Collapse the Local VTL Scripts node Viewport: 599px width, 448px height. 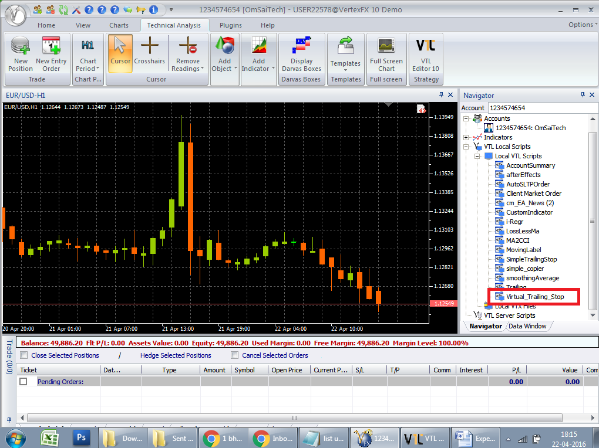477,156
